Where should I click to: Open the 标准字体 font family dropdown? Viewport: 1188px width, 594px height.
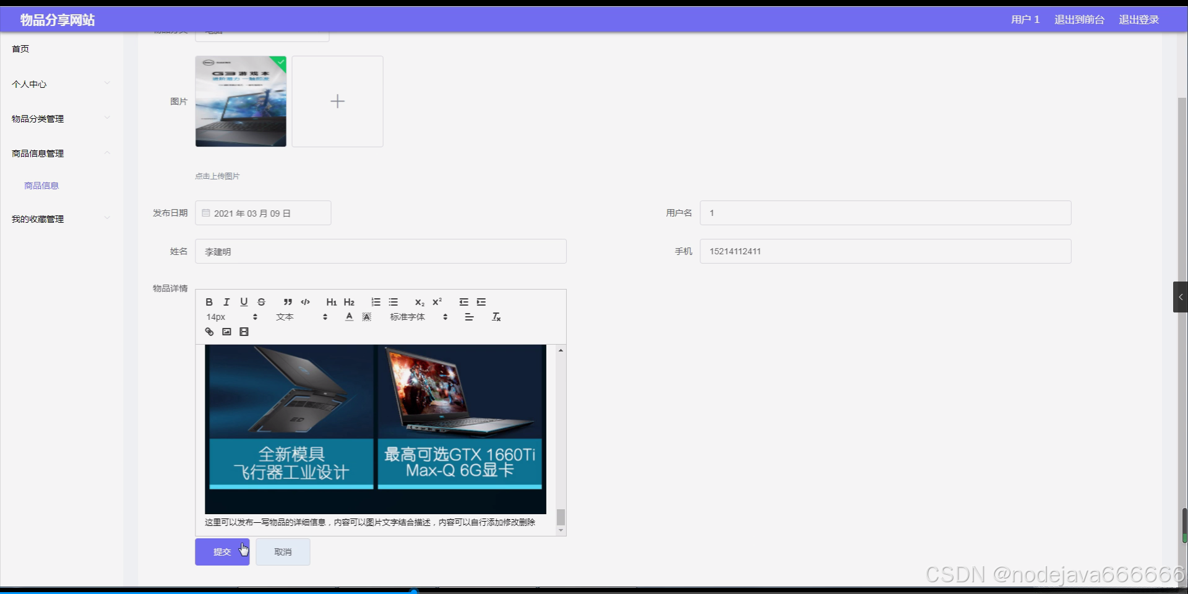point(418,317)
